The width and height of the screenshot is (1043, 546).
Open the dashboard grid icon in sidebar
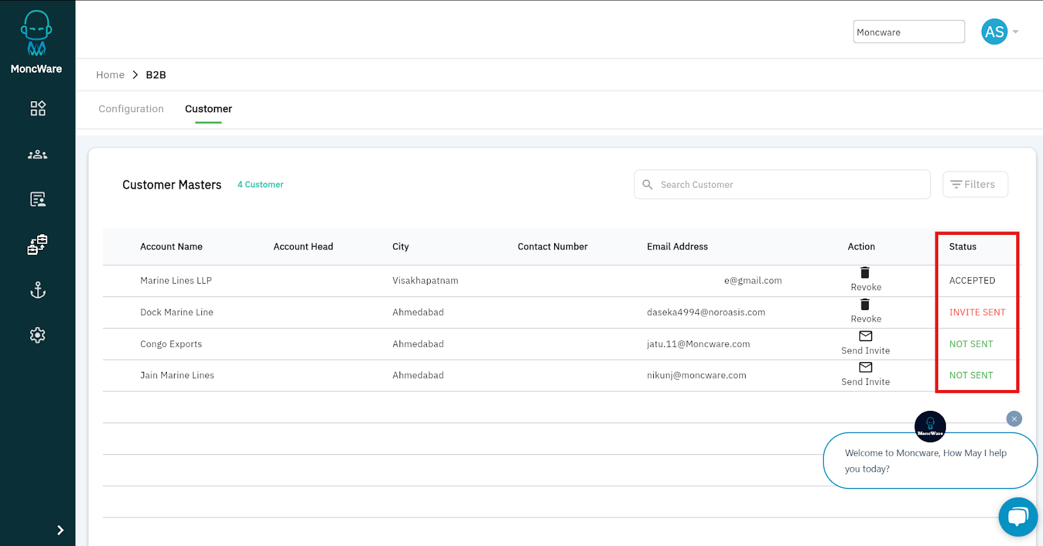(38, 108)
